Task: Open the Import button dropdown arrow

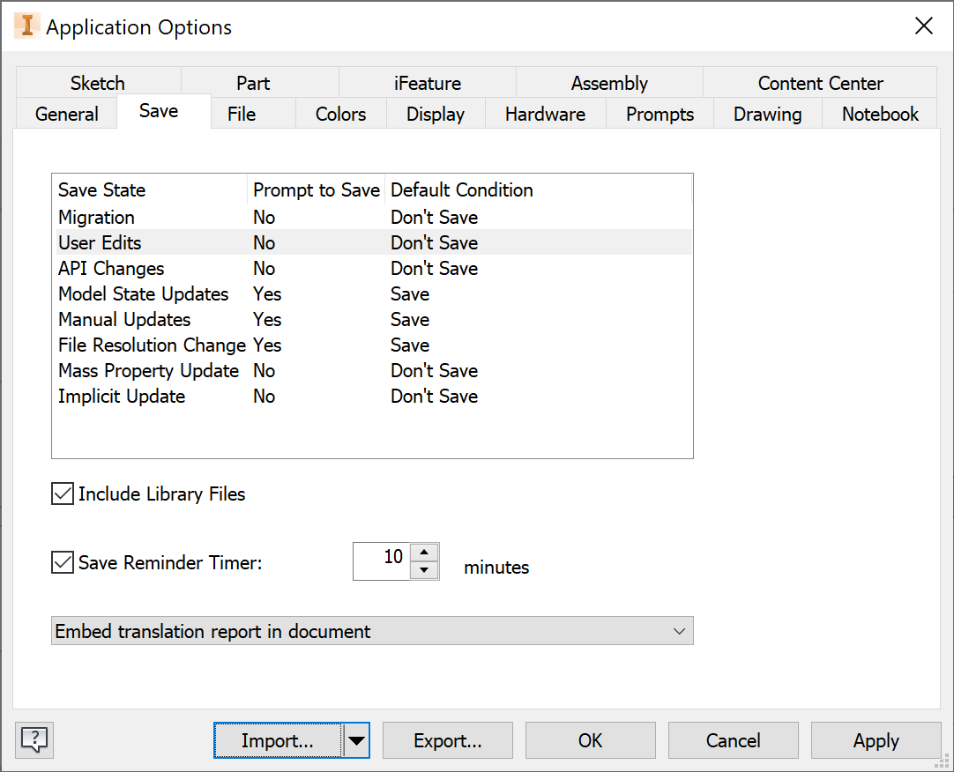Action: click(356, 741)
